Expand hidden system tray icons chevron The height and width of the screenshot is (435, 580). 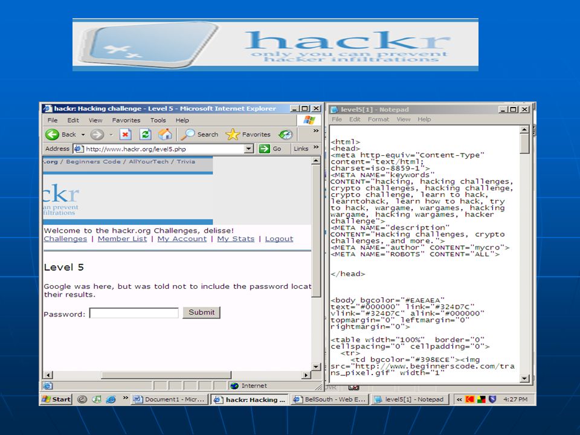tap(459, 399)
